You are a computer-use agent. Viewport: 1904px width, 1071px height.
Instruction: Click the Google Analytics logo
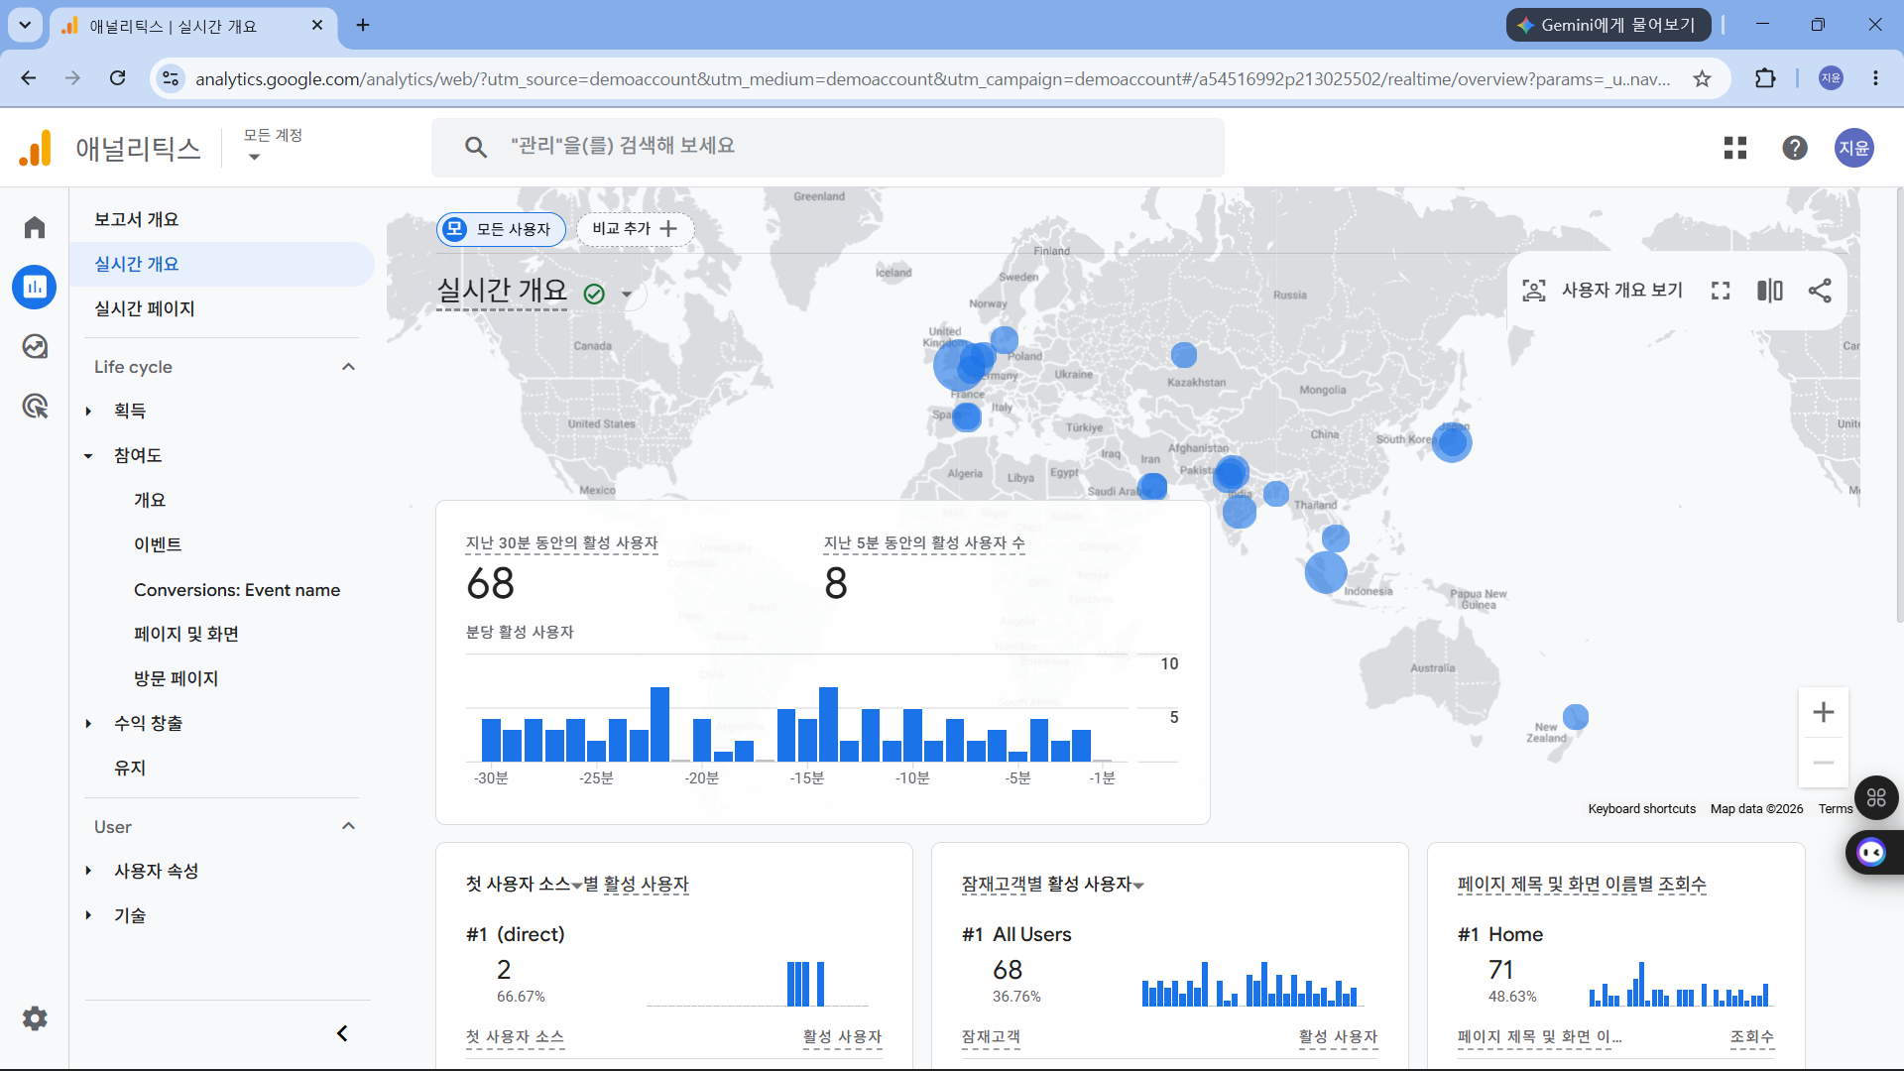(x=36, y=149)
